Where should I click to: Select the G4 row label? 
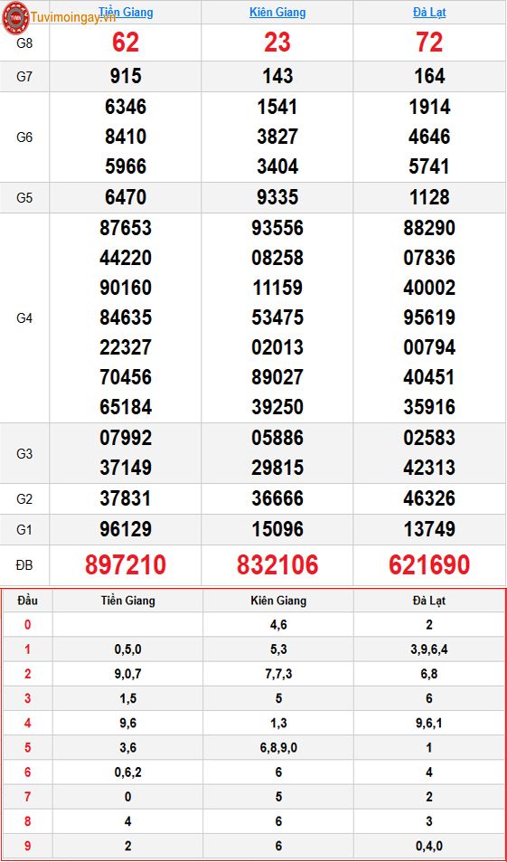click(x=24, y=317)
